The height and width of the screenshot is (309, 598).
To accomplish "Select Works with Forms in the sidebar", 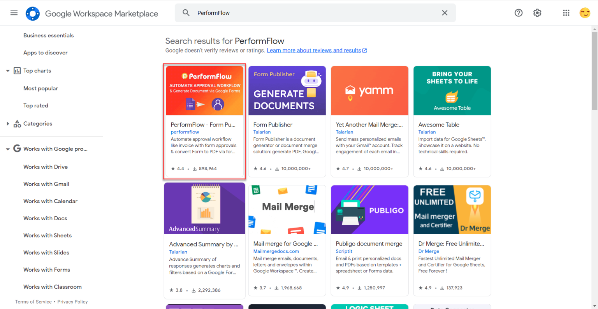I will [x=47, y=269].
